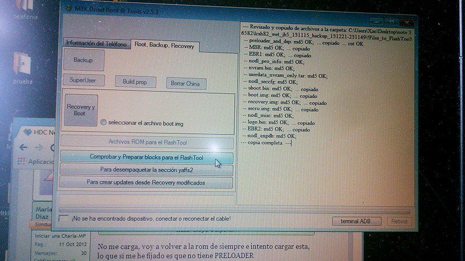465x261 pixels.
Task: Click 'recovery.img: md5 OK' log line
Action: pyautogui.click(x=284, y=103)
